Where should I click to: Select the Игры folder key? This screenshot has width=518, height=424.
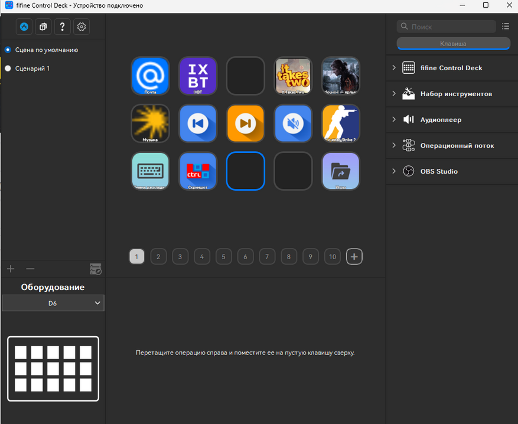point(341,171)
